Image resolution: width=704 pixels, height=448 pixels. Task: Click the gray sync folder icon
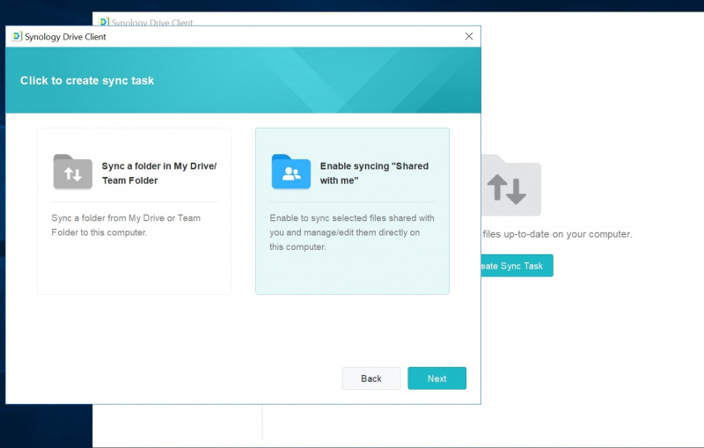tap(73, 172)
